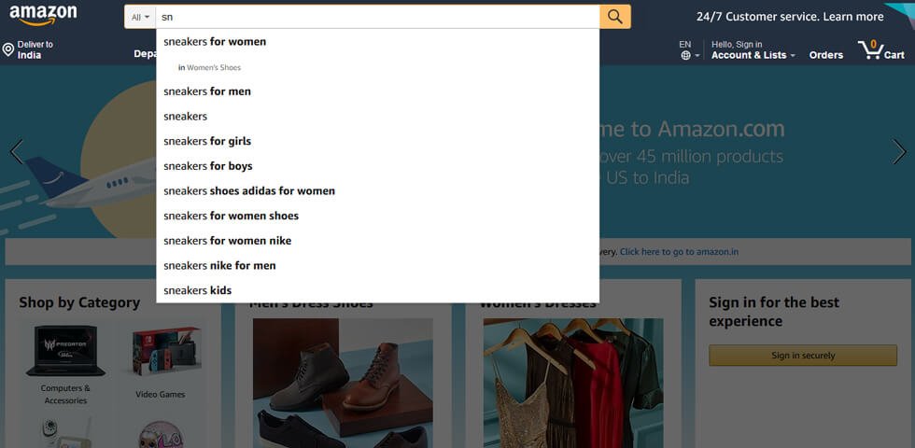
Task: Open the EN language globe selector
Action: pos(689,50)
